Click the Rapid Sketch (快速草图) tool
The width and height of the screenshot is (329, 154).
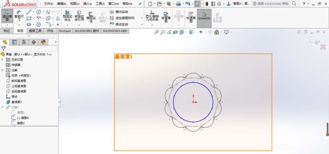pyautogui.click(x=191, y=17)
